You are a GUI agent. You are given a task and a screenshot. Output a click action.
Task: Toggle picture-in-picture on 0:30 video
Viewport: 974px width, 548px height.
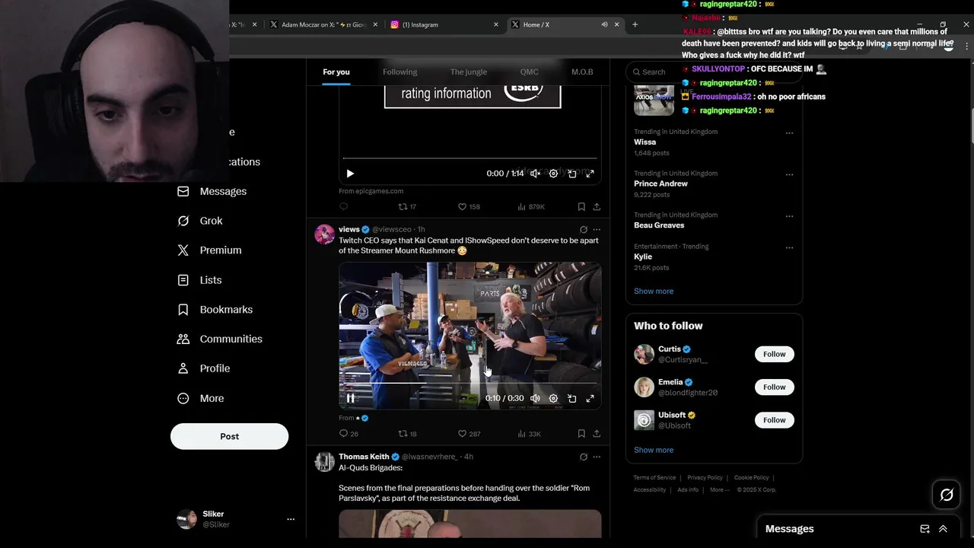571,398
